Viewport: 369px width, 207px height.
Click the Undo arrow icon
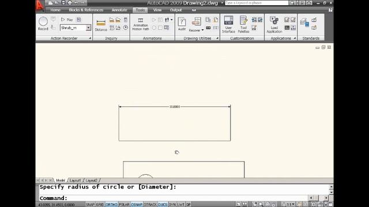[x=76, y=3]
